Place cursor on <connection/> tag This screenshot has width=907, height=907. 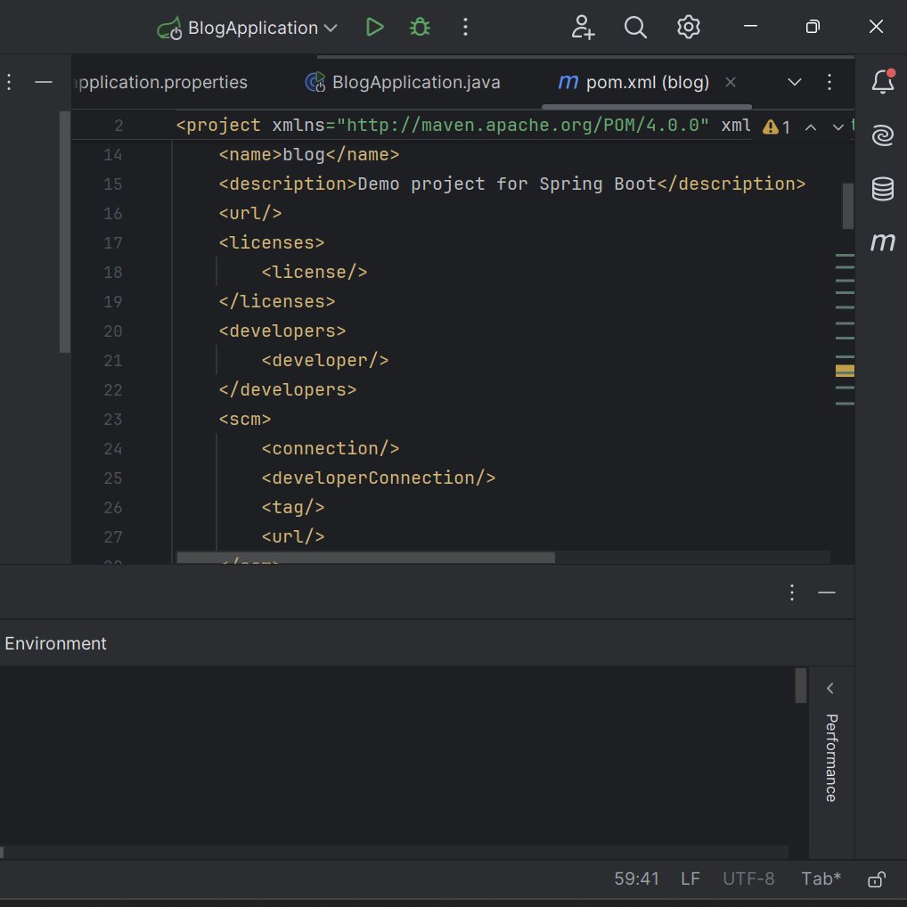tap(331, 448)
